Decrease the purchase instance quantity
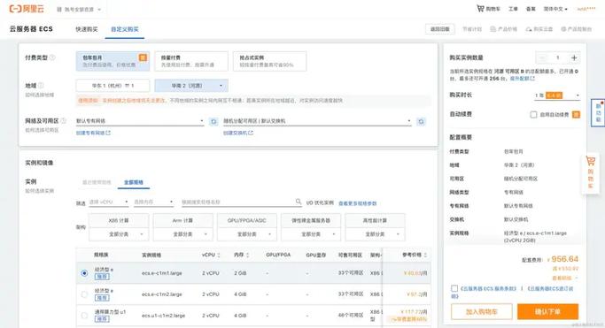605x328 pixels. click(x=542, y=57)
